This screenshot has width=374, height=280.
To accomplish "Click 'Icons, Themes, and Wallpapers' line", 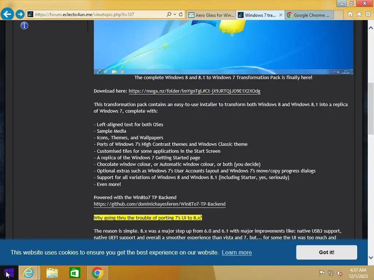I will pos(128,137).
